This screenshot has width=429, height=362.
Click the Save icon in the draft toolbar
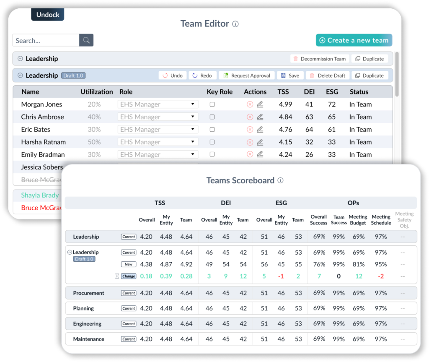(284, 75)
